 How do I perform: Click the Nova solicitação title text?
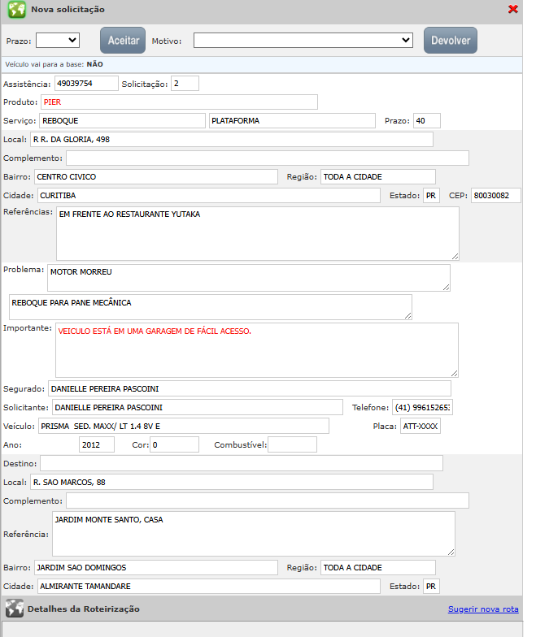(68, 10)
